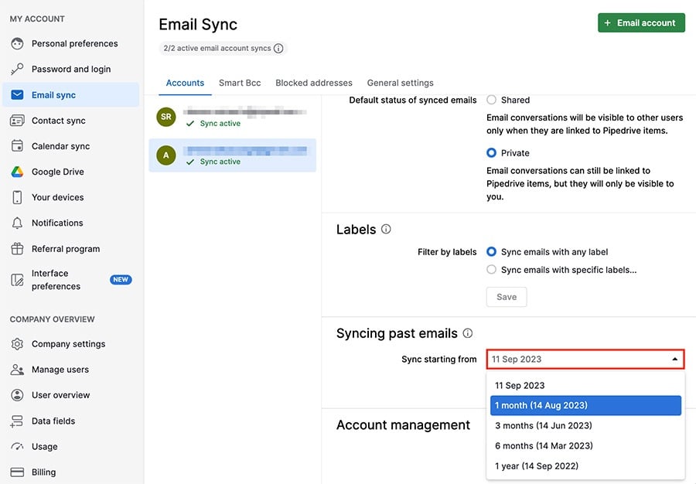Open Calendar sync settings icon
Screen dimensions: 696x484
pos(17,145)
